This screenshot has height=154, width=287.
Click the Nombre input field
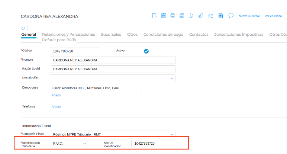tap(113, 60)
